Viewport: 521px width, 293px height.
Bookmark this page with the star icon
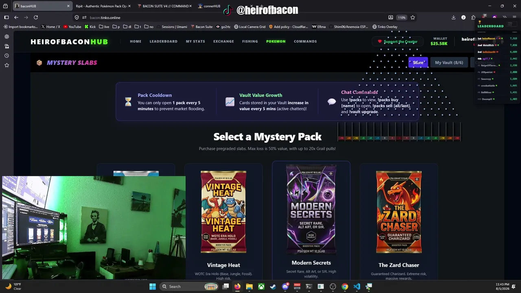tap(413, 17)
